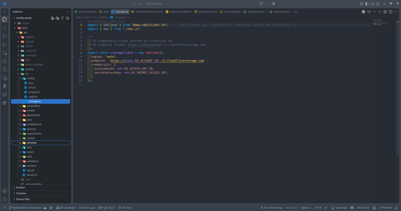
Task: Open the ChatGPT icon in editor toolbar
Action: (x=363, y=11)
